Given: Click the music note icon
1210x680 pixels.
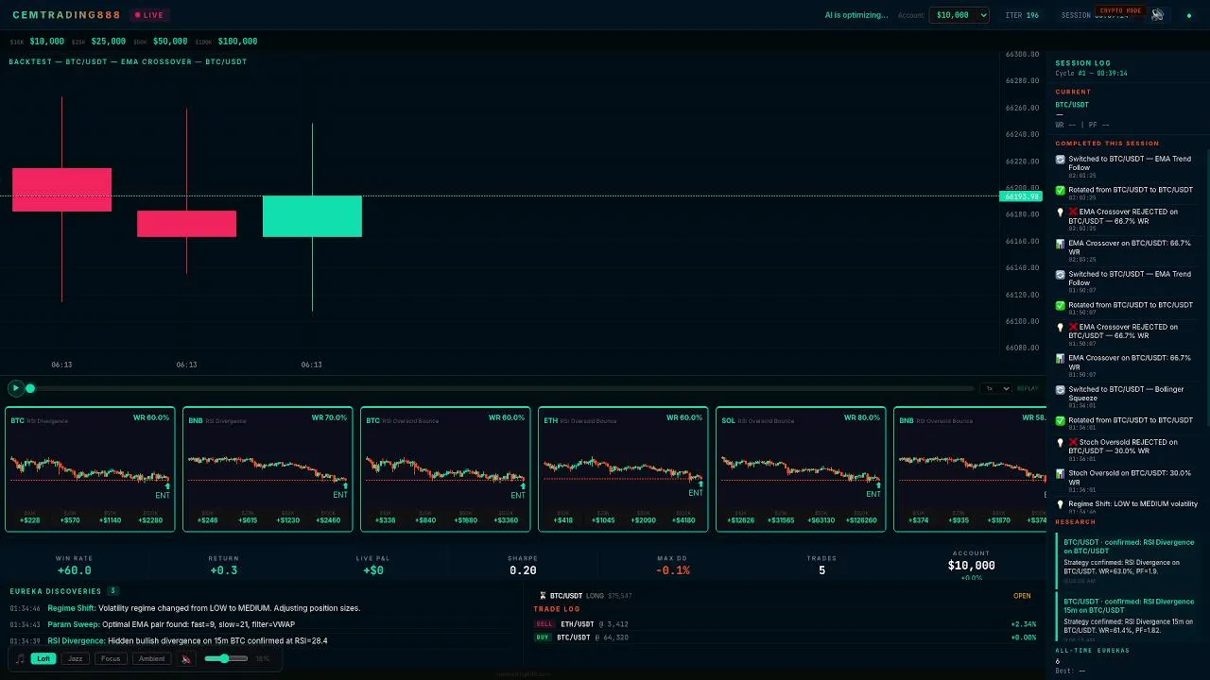Looking at the screenshot, I should (20, 658).
